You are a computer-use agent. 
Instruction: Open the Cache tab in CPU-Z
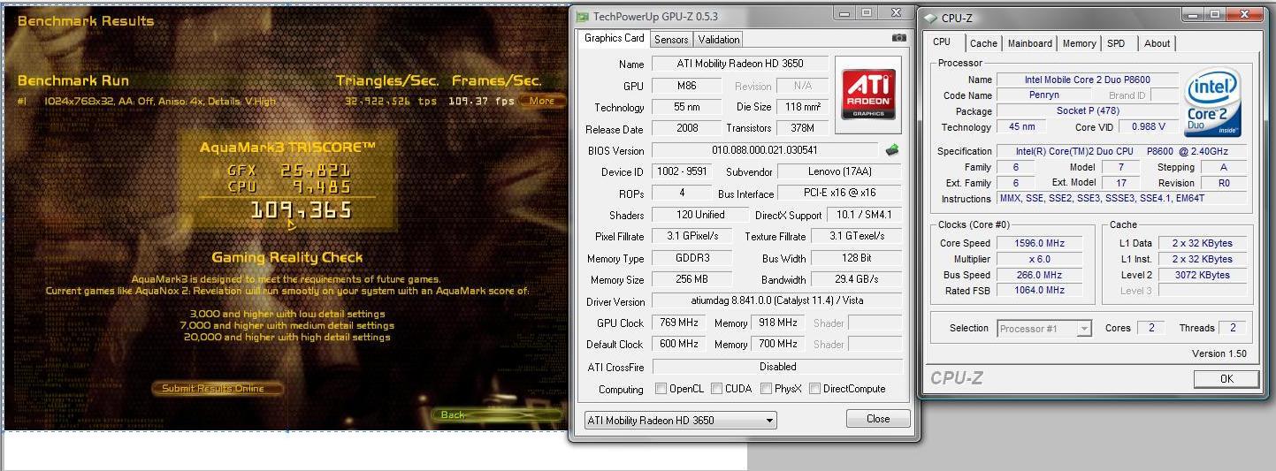point(983,43)
